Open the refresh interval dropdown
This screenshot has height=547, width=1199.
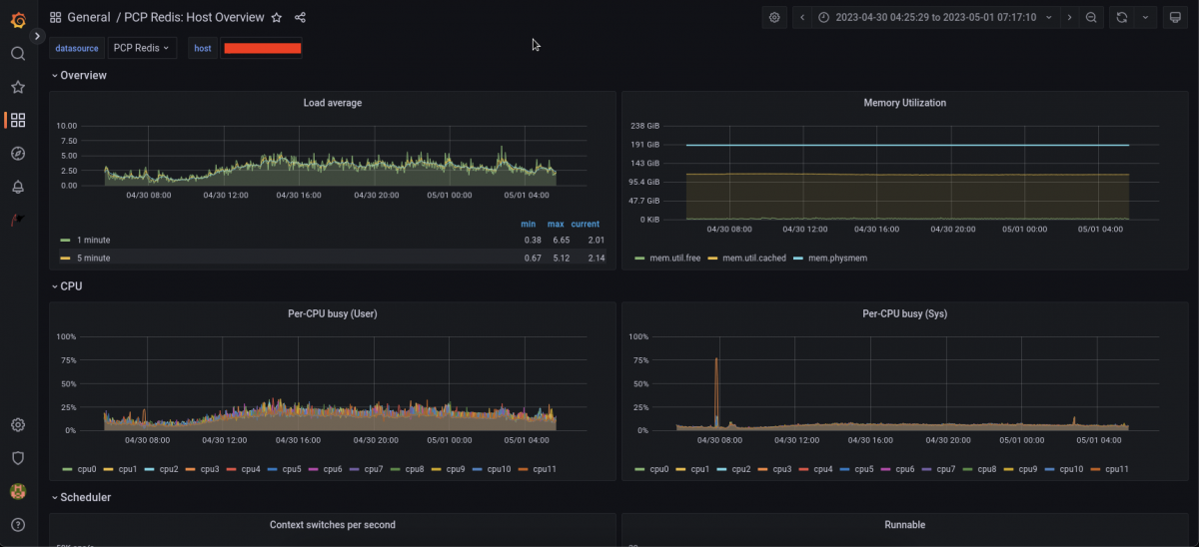[1145, 18]
